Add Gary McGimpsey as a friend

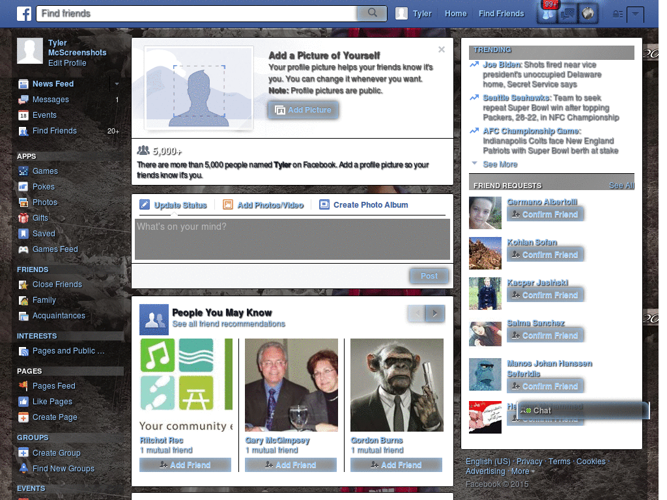point(291,465)
